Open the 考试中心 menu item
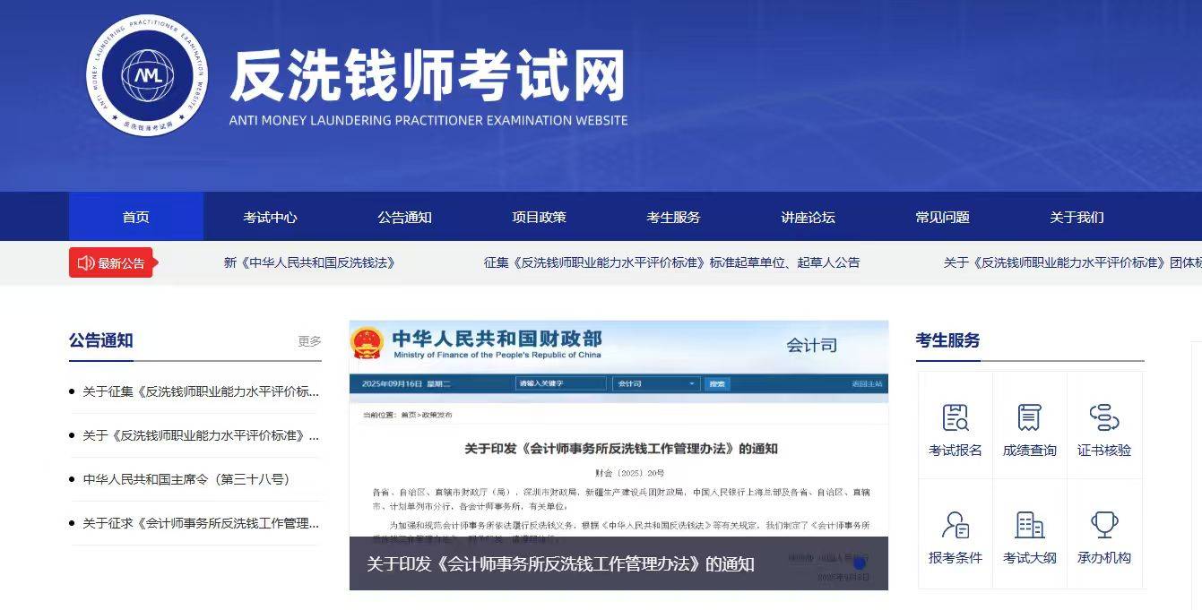The image size is (1202, 610). (x=270, y=217)
